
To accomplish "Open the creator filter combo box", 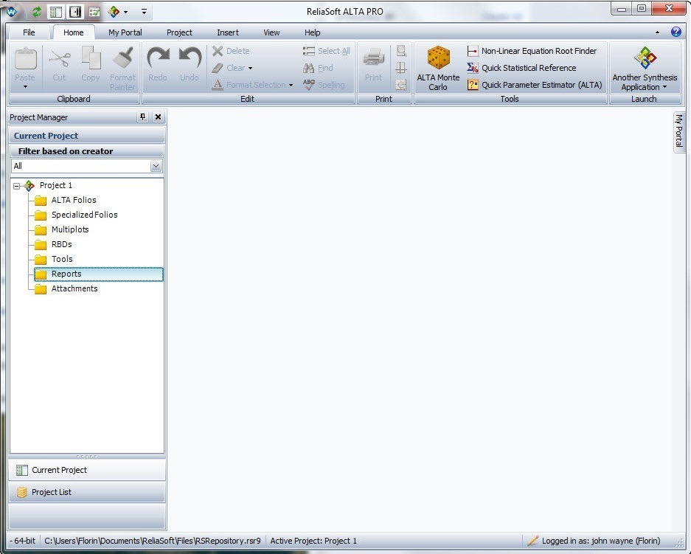I will [x=87, y=166].
